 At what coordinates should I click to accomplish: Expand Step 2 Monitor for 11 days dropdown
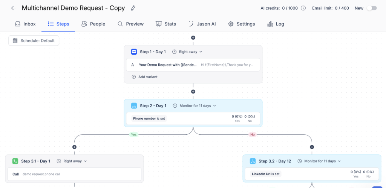pos(194,106)
